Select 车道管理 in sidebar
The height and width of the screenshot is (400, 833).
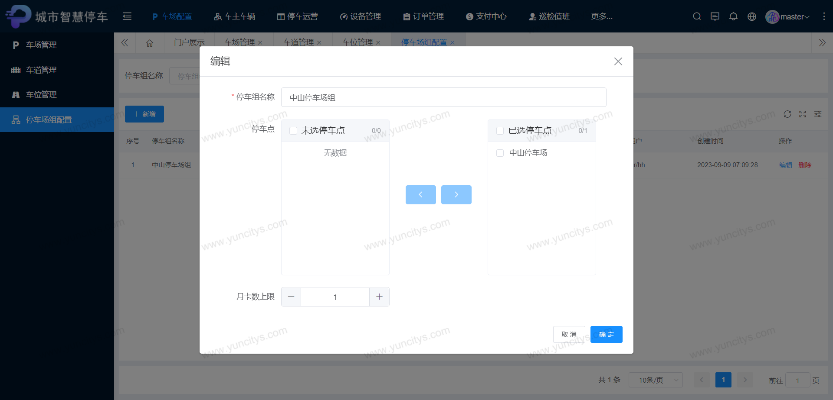click(x=57, y=70)
